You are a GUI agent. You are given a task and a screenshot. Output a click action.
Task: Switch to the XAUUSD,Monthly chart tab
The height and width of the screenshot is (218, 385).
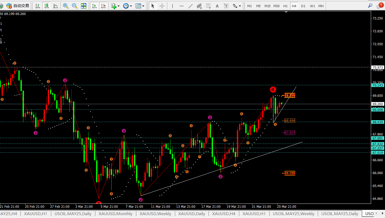(x=116, y=214)
